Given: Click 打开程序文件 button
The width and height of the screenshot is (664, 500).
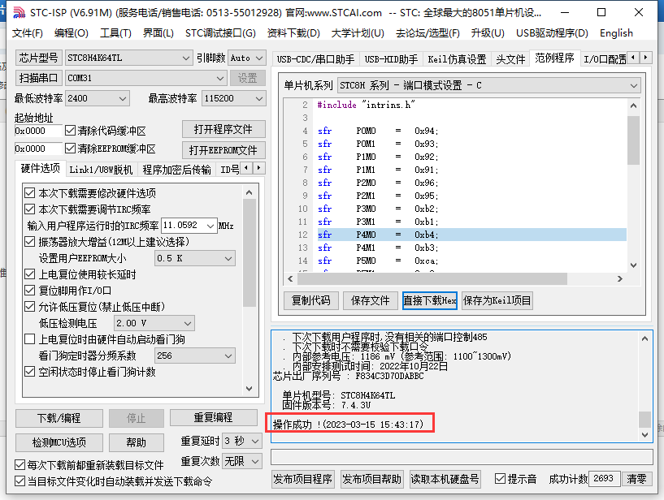Looking at the screenshot, I should (x=224, y=129).
